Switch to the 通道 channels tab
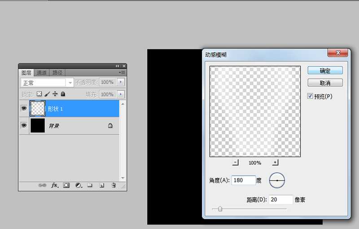Image resolution: width=359 pixels, height=229 pixels. click(x=42, y=73)
